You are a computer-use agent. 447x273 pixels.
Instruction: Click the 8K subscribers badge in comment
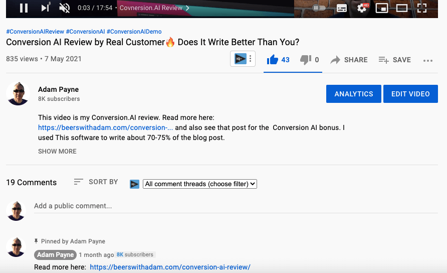tap(135, 254)
